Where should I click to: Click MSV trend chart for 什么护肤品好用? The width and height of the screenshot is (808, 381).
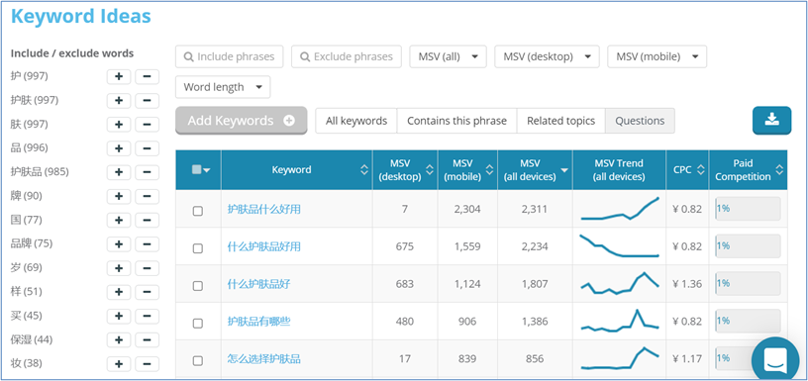point(620,246)
